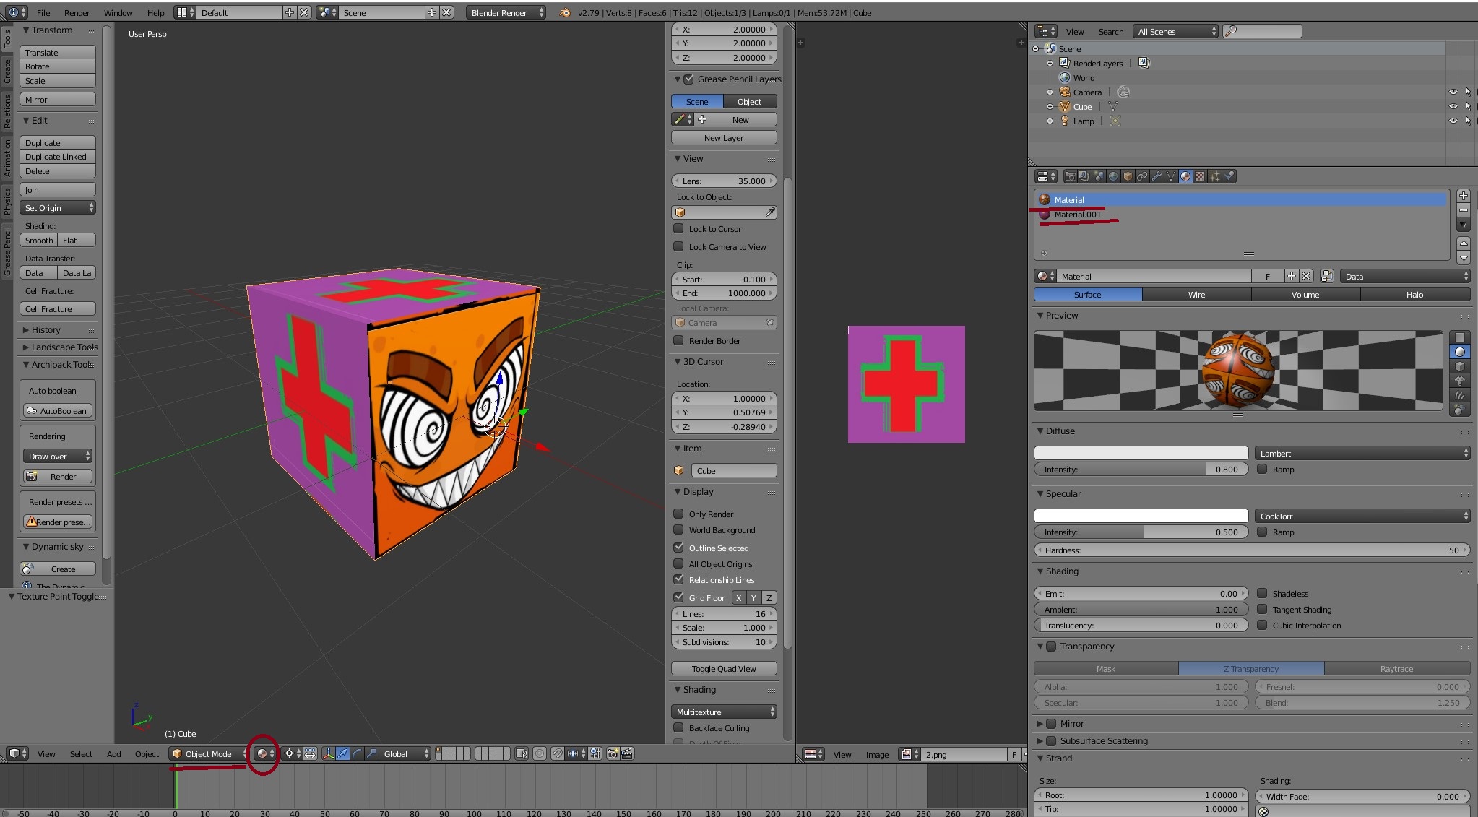Click the viewport shading sphere icon
The width and height of the screenshot is (1478, 817).
tap(262, 753)
